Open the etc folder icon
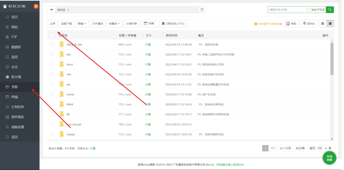Screen dimensions: 344x170 [x=61, y=84]
